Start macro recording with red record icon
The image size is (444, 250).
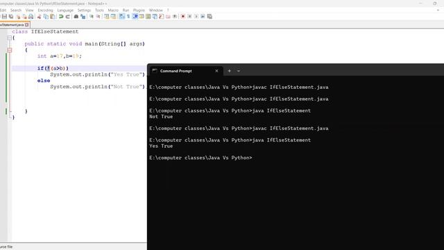tap(183, 17)
